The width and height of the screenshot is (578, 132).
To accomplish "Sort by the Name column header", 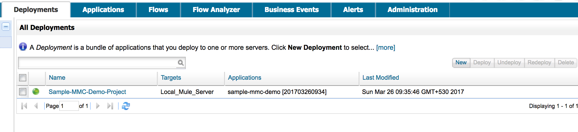I will [x=57, y=78].
